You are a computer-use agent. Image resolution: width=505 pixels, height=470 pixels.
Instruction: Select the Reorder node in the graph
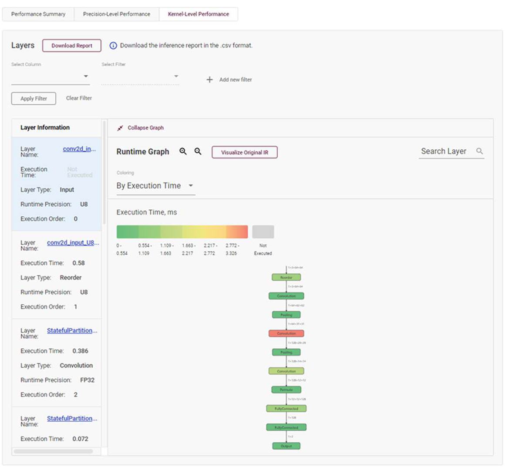286,277
